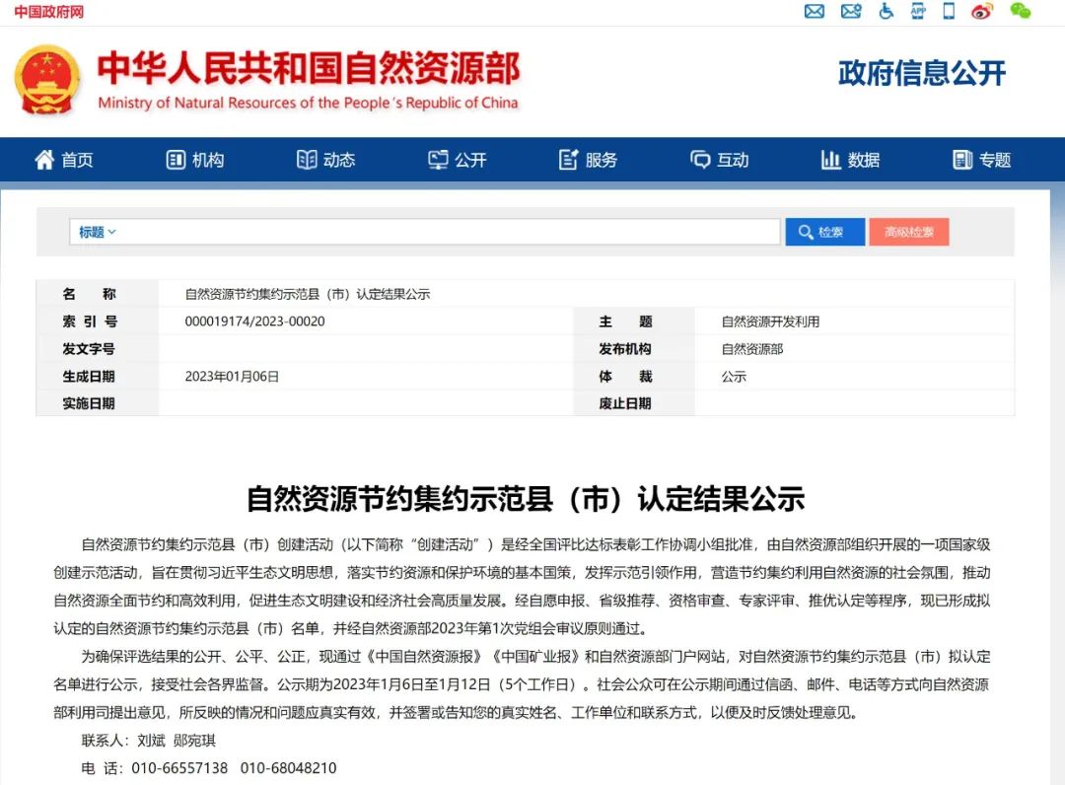
Task: Click the mail envelope icon
Action: (x=814, y=12)
